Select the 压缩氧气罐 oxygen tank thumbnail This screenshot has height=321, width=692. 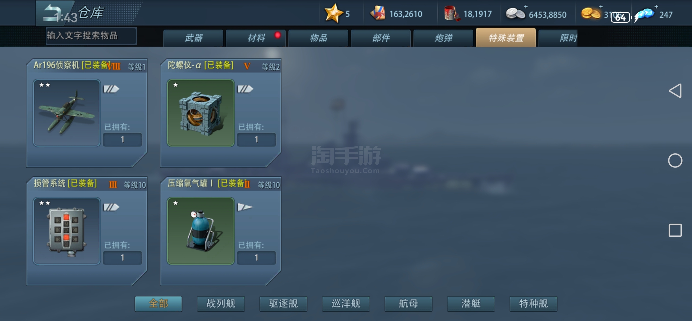coord(201,231)
